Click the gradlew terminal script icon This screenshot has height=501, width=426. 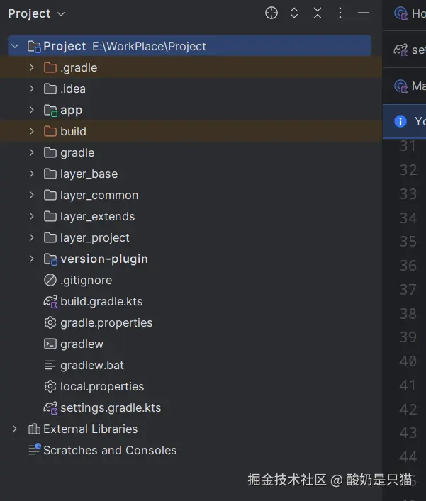pos(50,344)
